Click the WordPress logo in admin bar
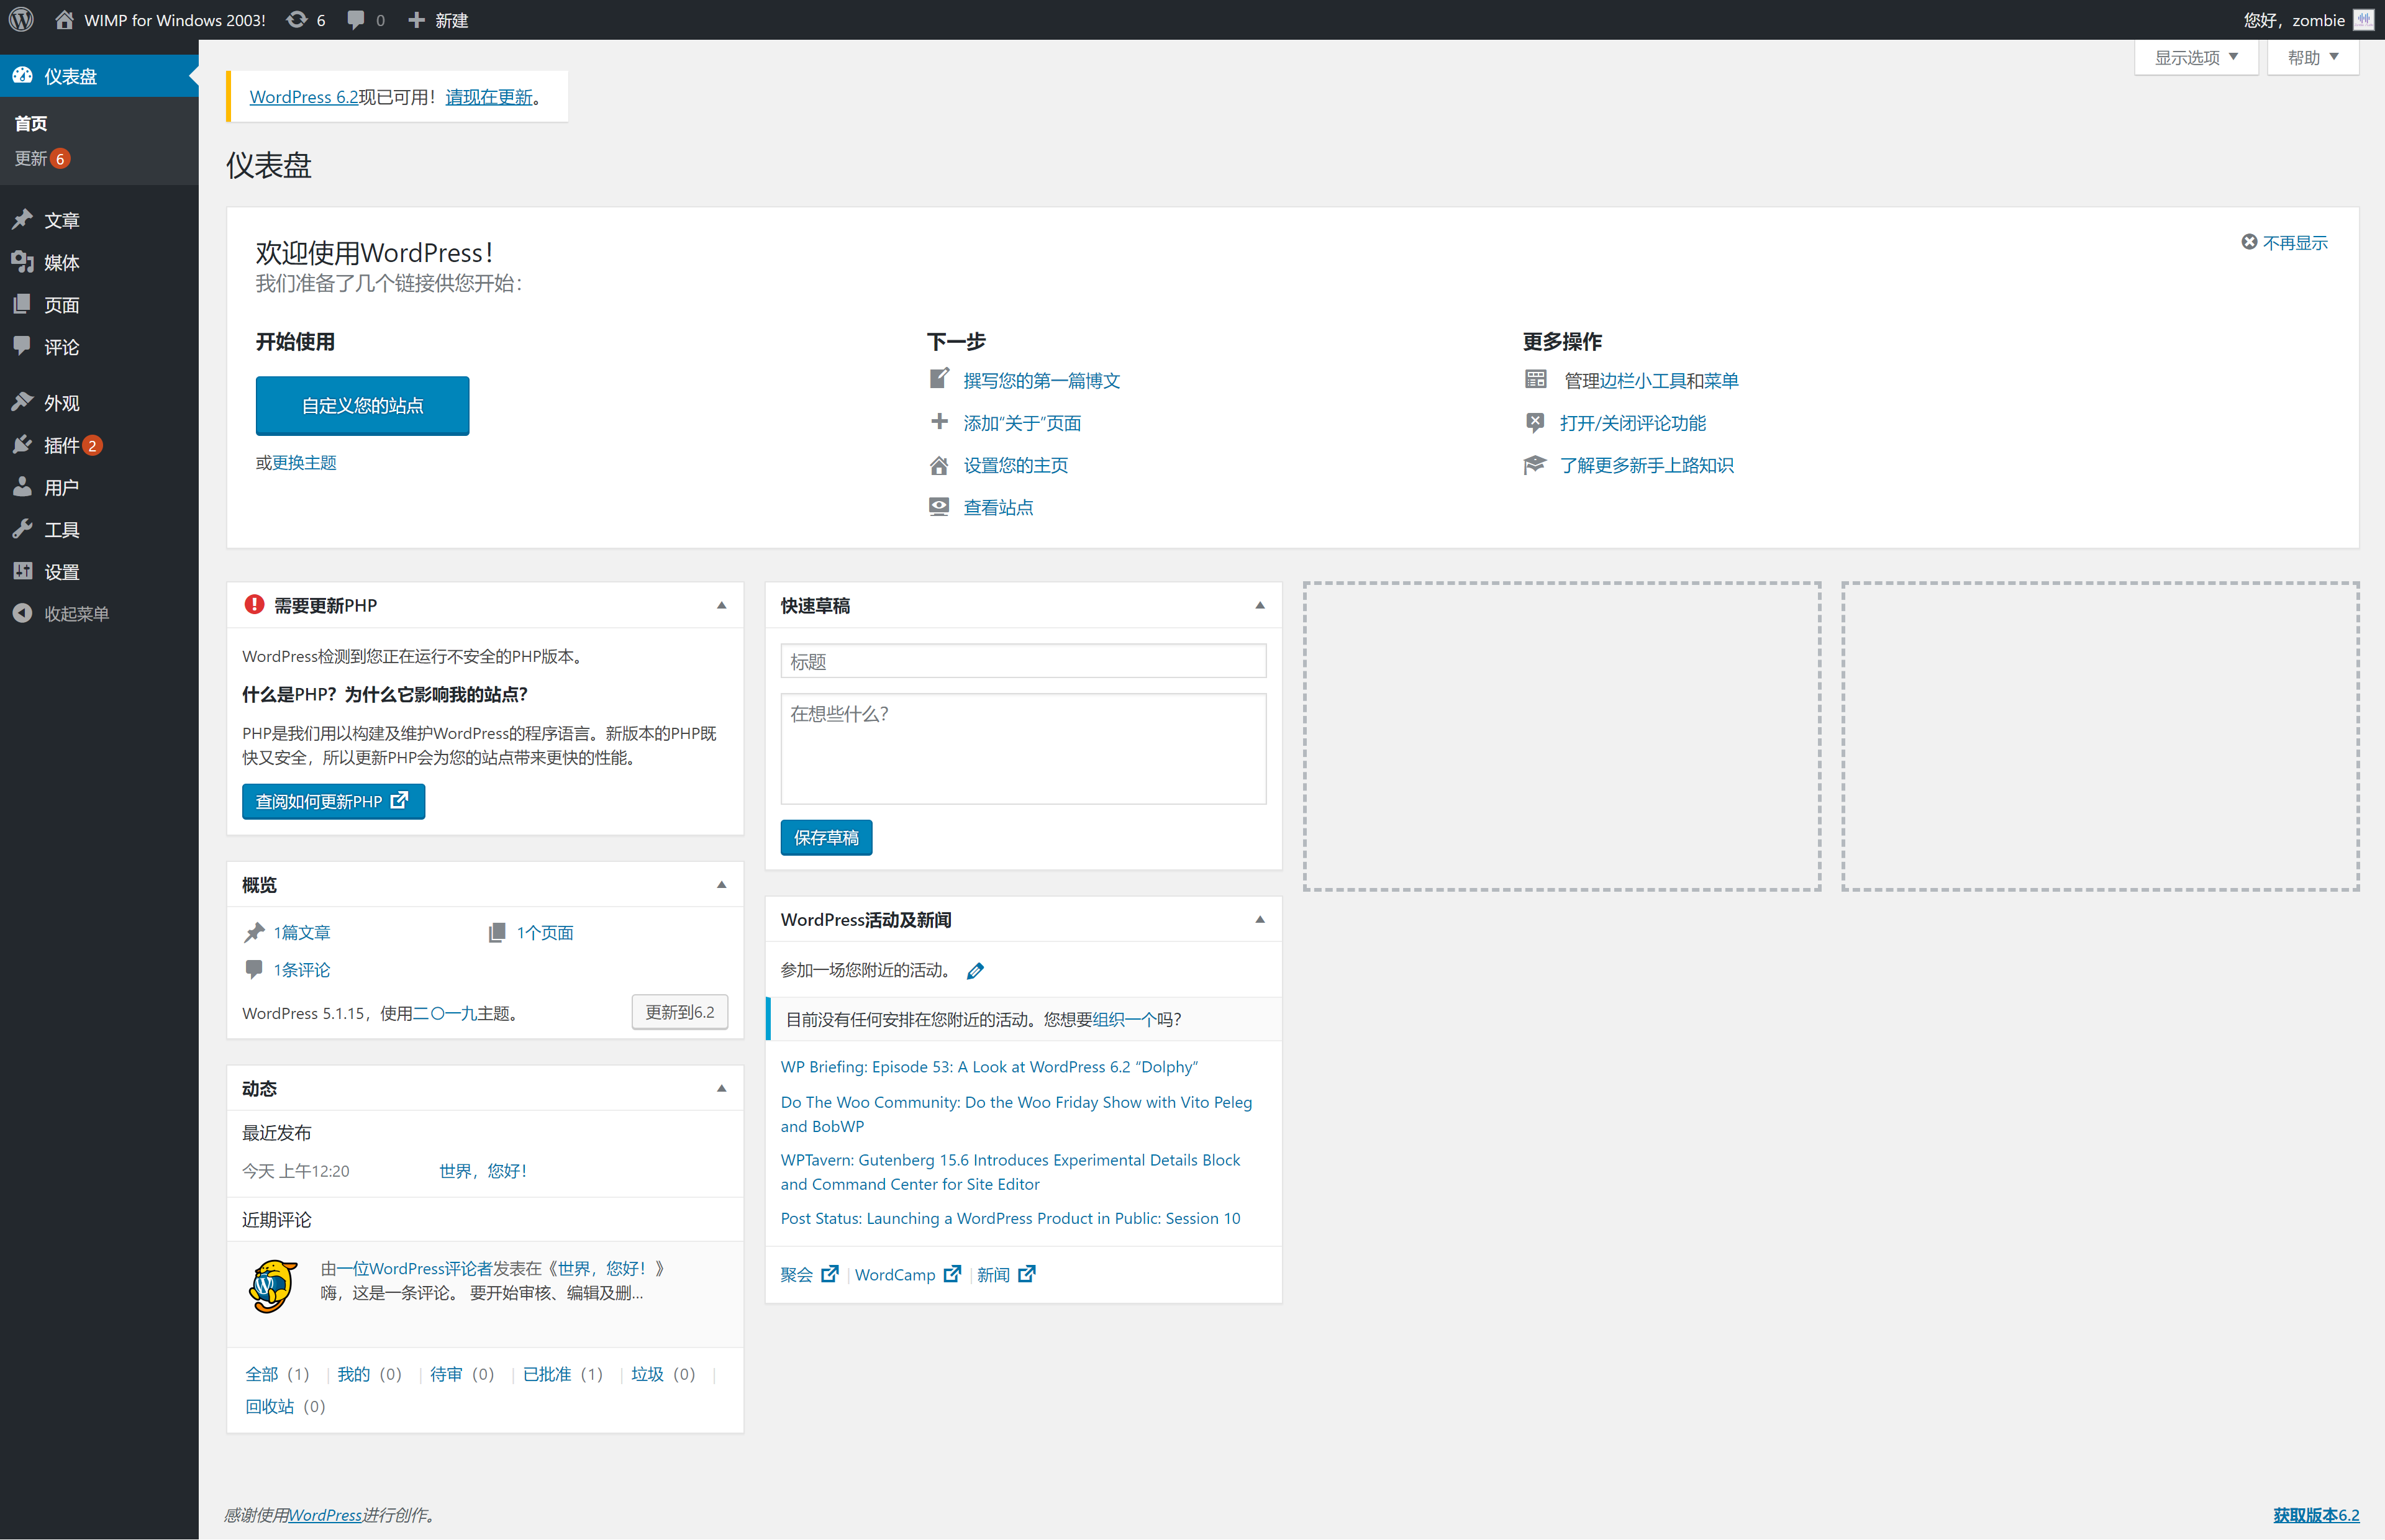Image resolution: width=2385 pixels, height=1540 pixels. tap(21, 20)
